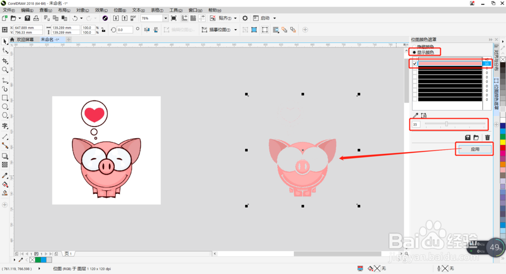
Task: Check the white color row checkbox
Action: [415, 59]
